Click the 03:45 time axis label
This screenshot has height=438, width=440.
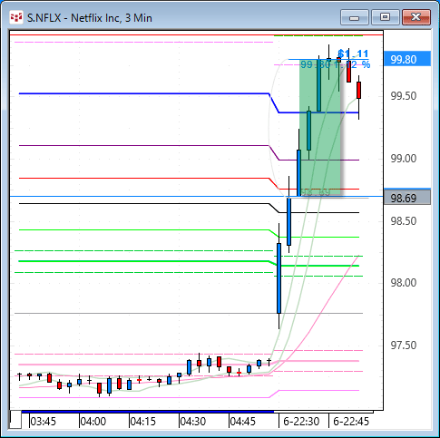(x=44, y=421)
